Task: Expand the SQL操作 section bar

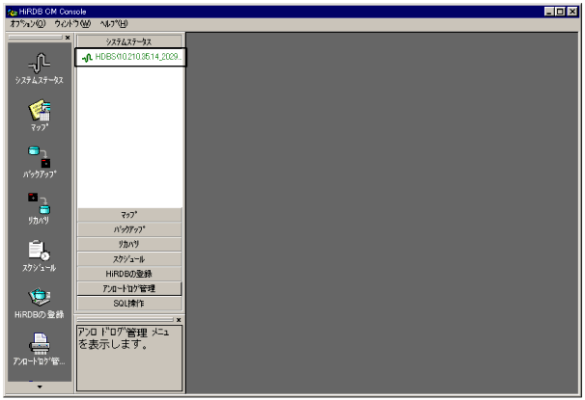Action: click(129, 304)
